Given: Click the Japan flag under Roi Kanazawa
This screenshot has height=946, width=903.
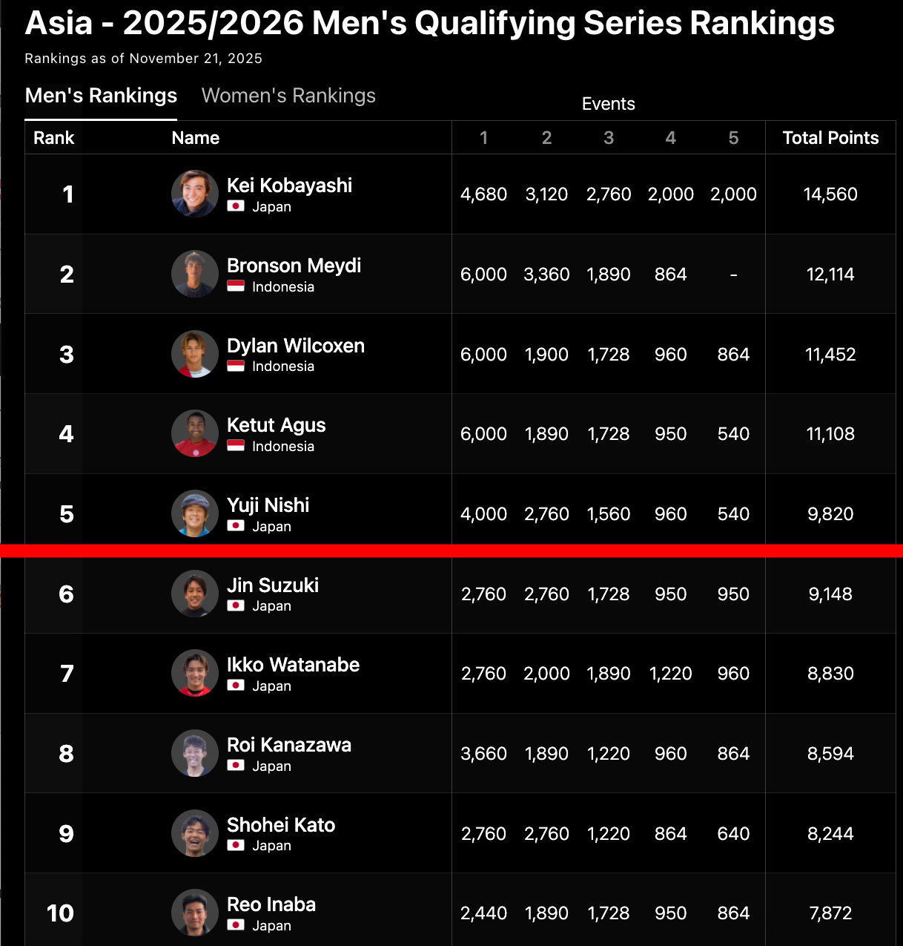Looking at the screenshot, I should (236, 766).
